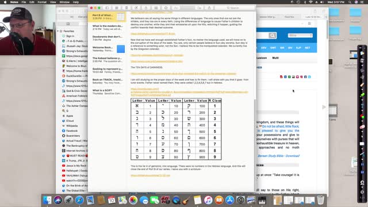Open the Wikipedia bookmark in Favorites
The width and height of the screenshot is (368, 207).
(72, 126)
